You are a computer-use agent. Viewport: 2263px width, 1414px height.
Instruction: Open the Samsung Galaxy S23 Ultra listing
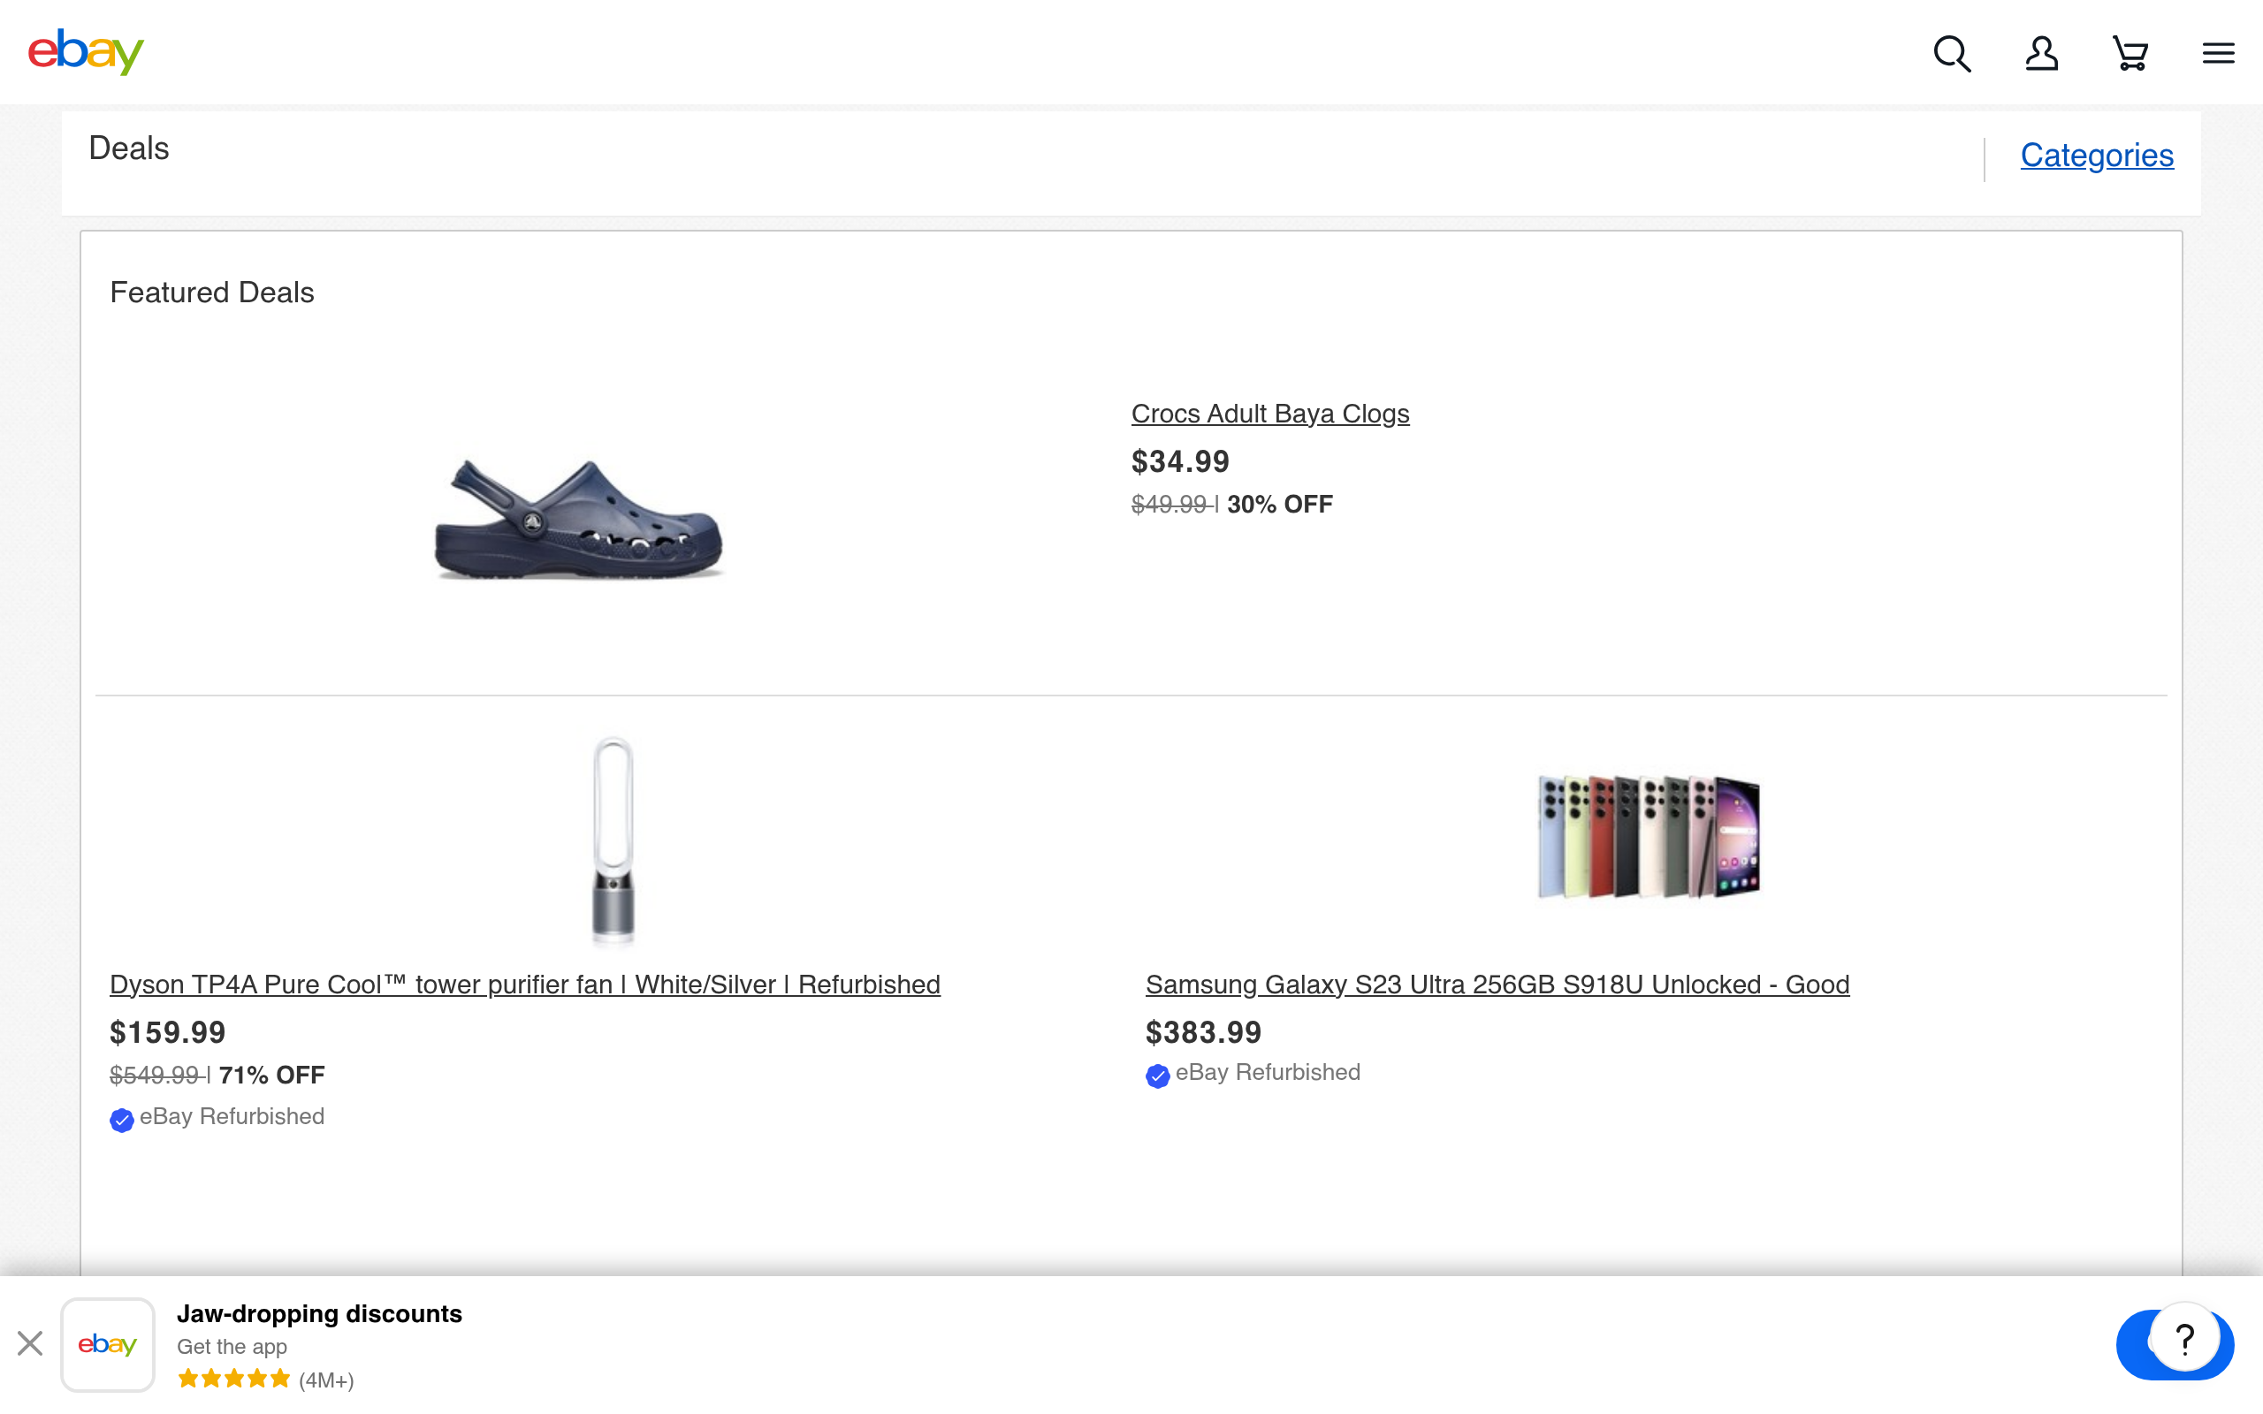point(1497,984)
